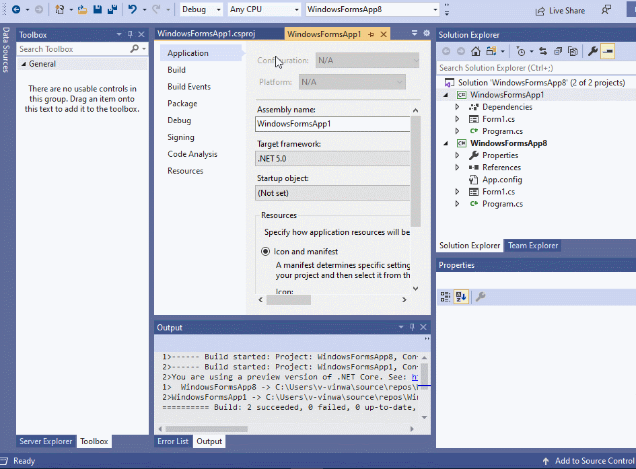Select App.config in Solution Explorer

[x=502, y=180]
